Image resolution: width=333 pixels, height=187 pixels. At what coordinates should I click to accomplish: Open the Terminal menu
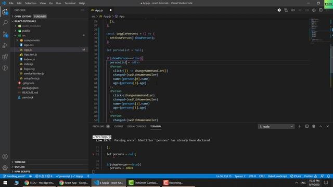(x=70, y=3)
